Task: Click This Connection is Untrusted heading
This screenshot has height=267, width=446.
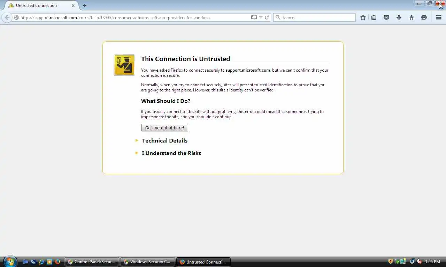Action: coord(185,59)
